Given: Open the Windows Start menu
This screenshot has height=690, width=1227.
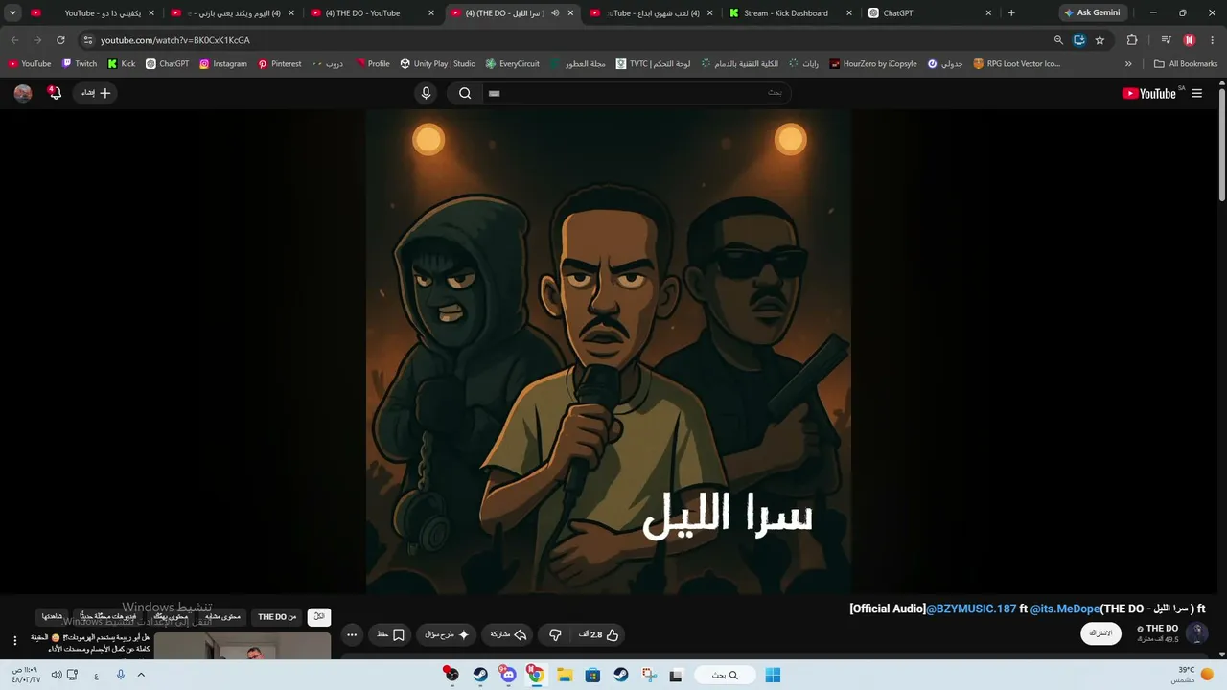Looking at the screenshot, I should (x=773, y=675).
